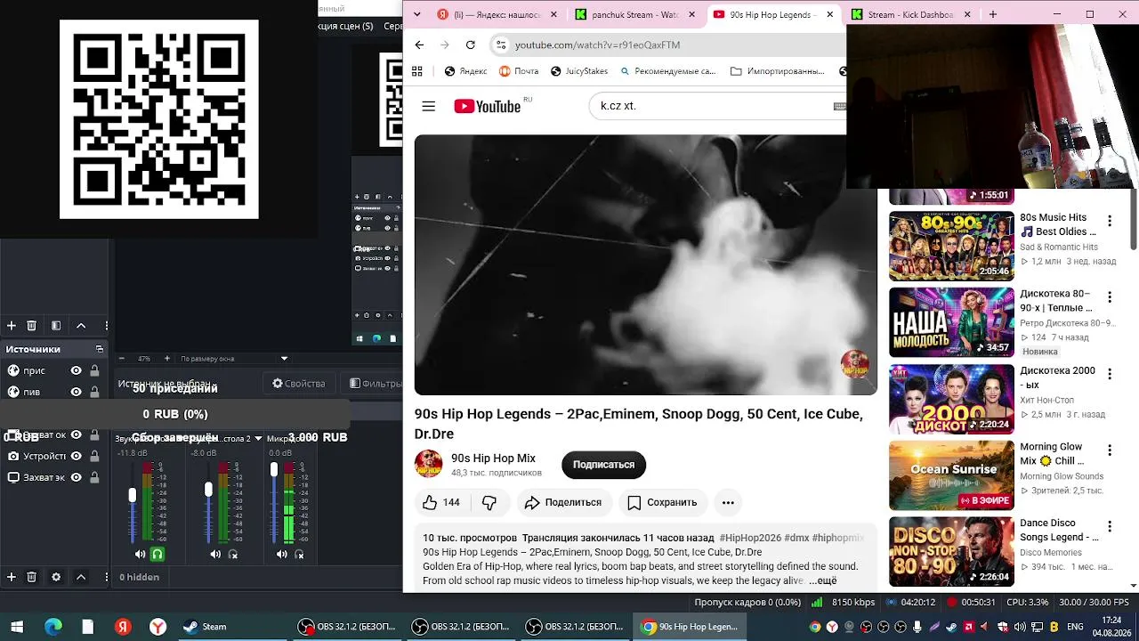Delete the selected source using the trash icon in the Sources footer
The height and width of the screenshot is (641, 1139).
pyautogui.click(x=32, y=577)
